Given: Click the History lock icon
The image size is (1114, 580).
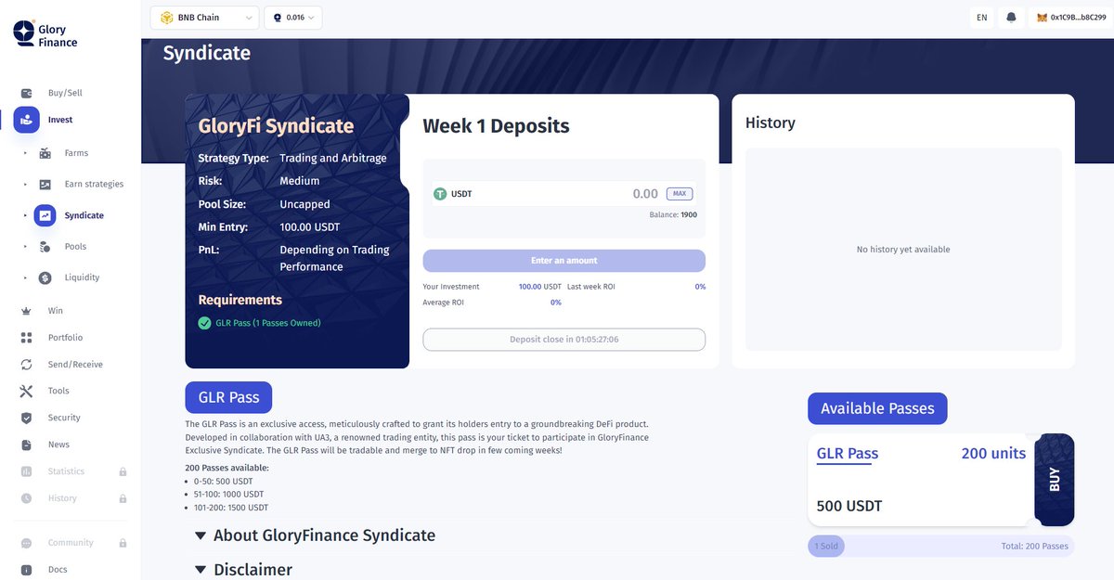Looking at the screenshot, I should pos(123,498).
